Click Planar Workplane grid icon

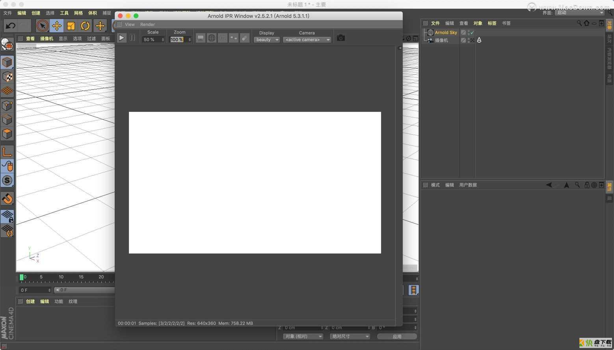7,231
